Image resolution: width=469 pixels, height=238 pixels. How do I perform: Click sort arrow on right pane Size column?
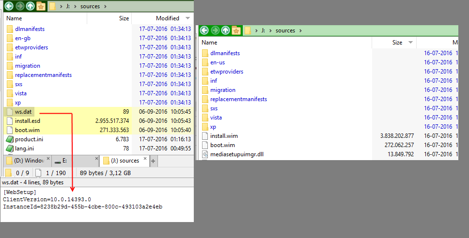[410, 43]
